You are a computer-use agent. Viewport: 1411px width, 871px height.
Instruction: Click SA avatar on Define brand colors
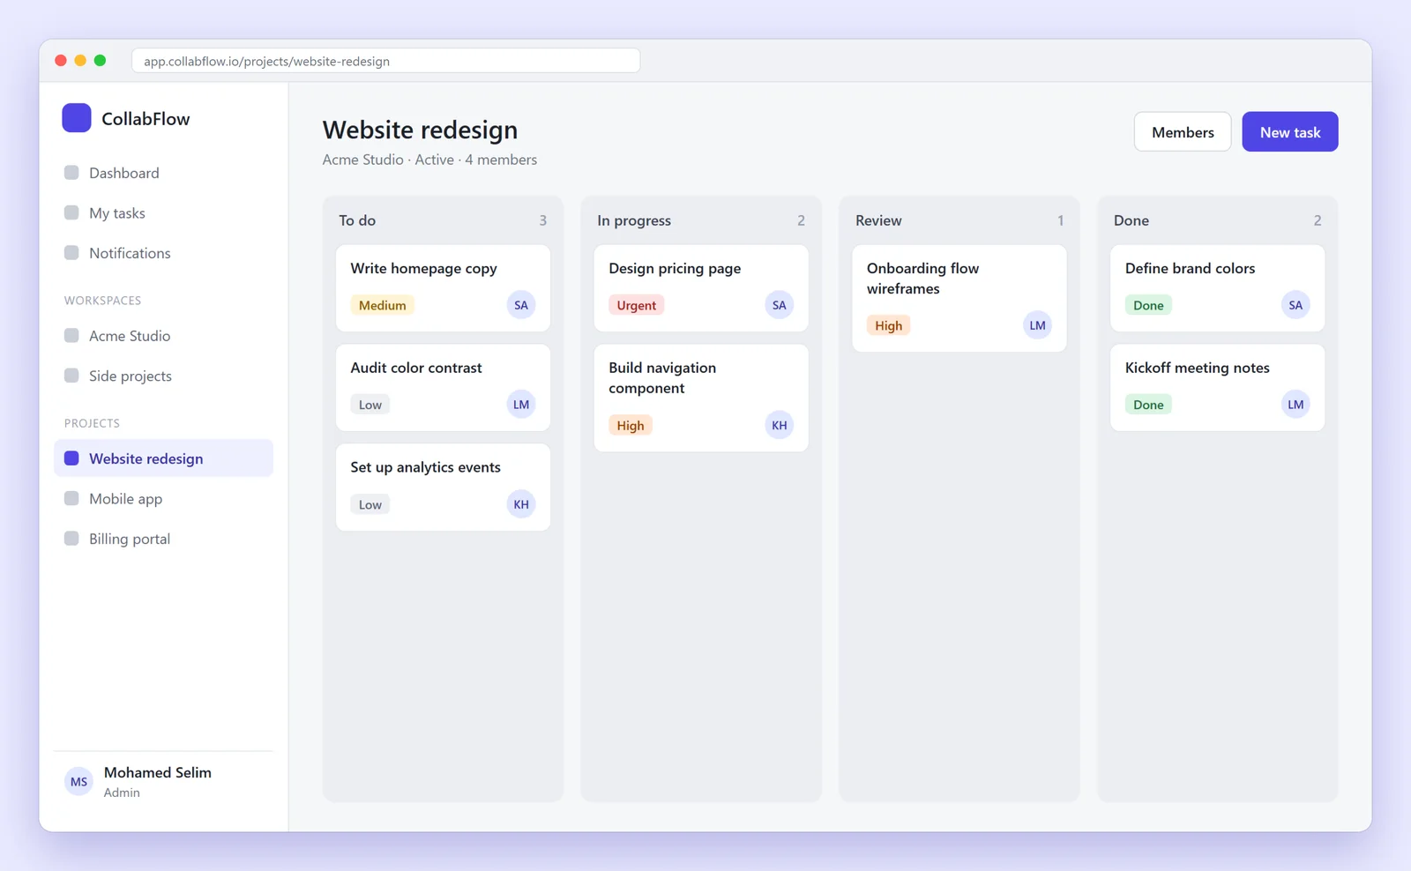[x=1295, y=305]
